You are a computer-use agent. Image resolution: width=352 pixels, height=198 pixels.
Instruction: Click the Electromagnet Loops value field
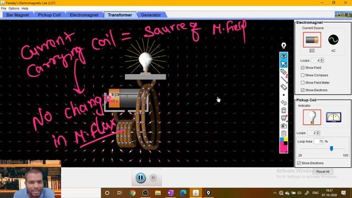click(x=316, y=60)
